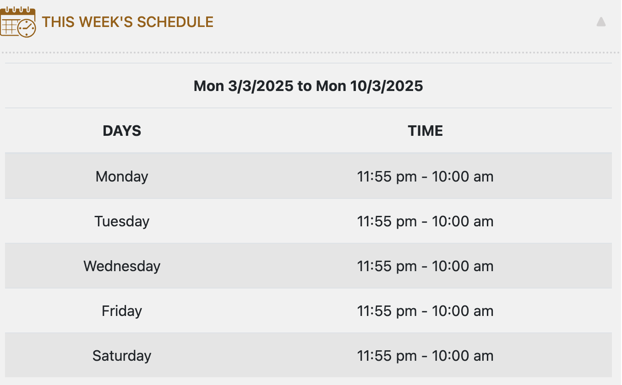Click Monday's 10:00 am end time

[463, 176]
